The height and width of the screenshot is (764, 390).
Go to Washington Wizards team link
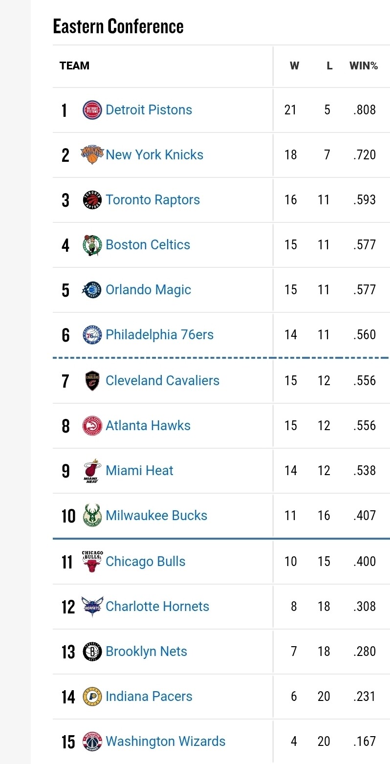click(165, 742)
